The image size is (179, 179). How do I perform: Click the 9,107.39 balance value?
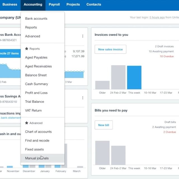79,51
